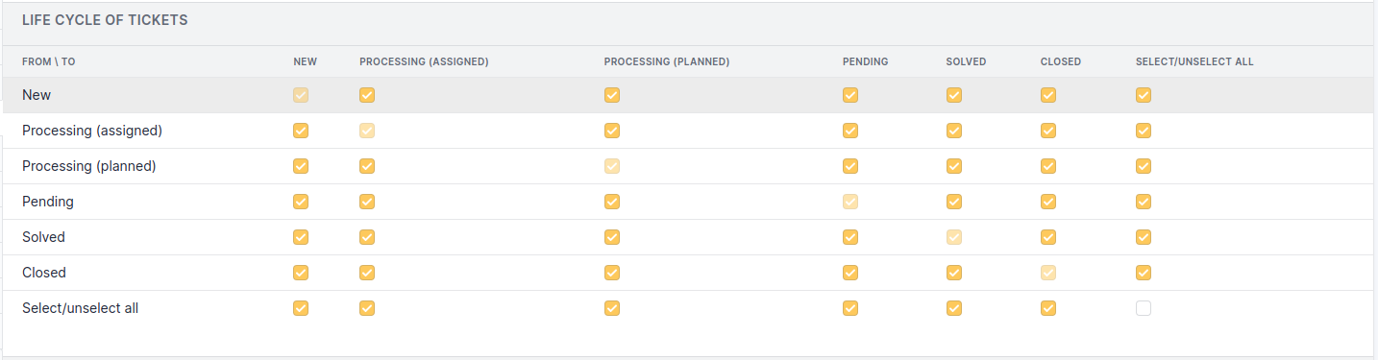The height and width of the screenshot is (360, 1378).
Task: Toggle Closed row Select/unselect all checkbox
Action: (1144, 273)
